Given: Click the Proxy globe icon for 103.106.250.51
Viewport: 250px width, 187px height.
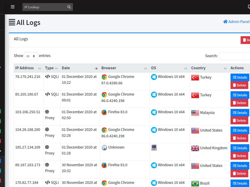Looking at the screenshot, I should click(47, 112).
